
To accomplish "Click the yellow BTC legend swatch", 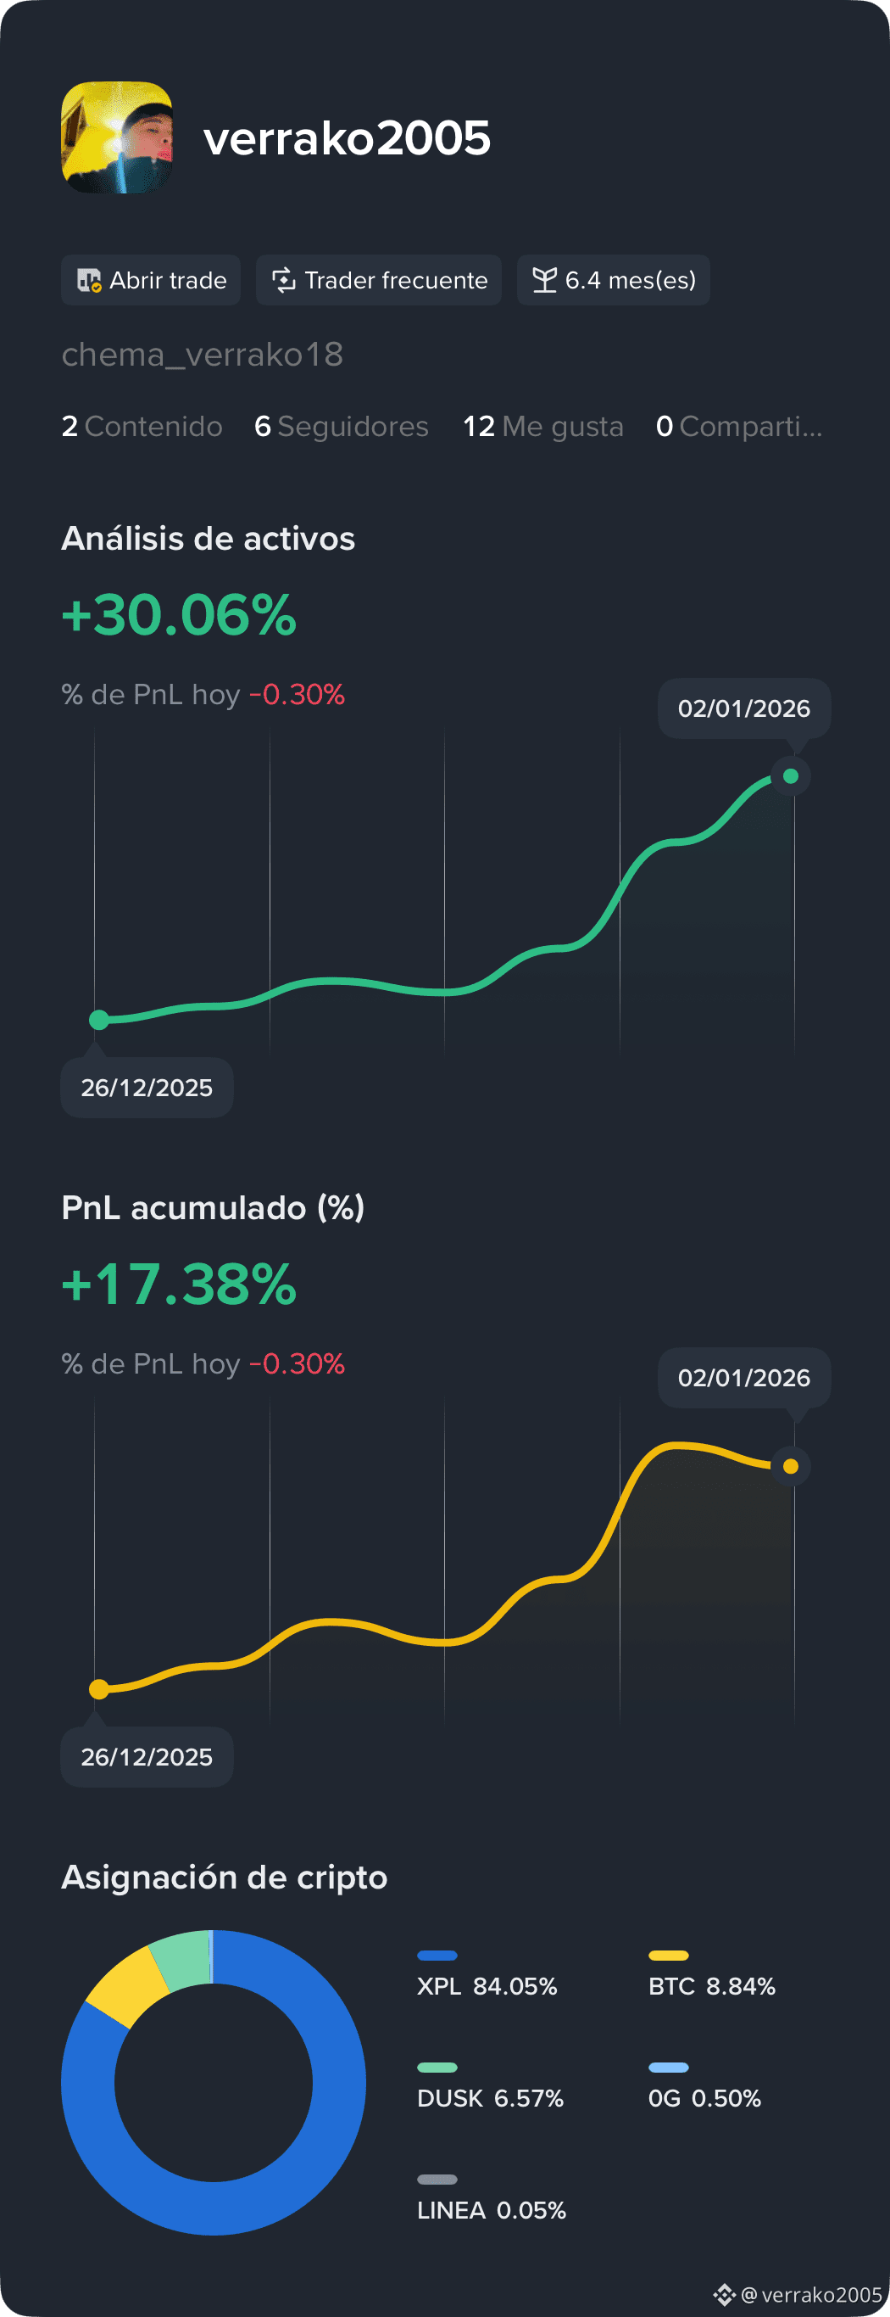I will point(669,1956).
